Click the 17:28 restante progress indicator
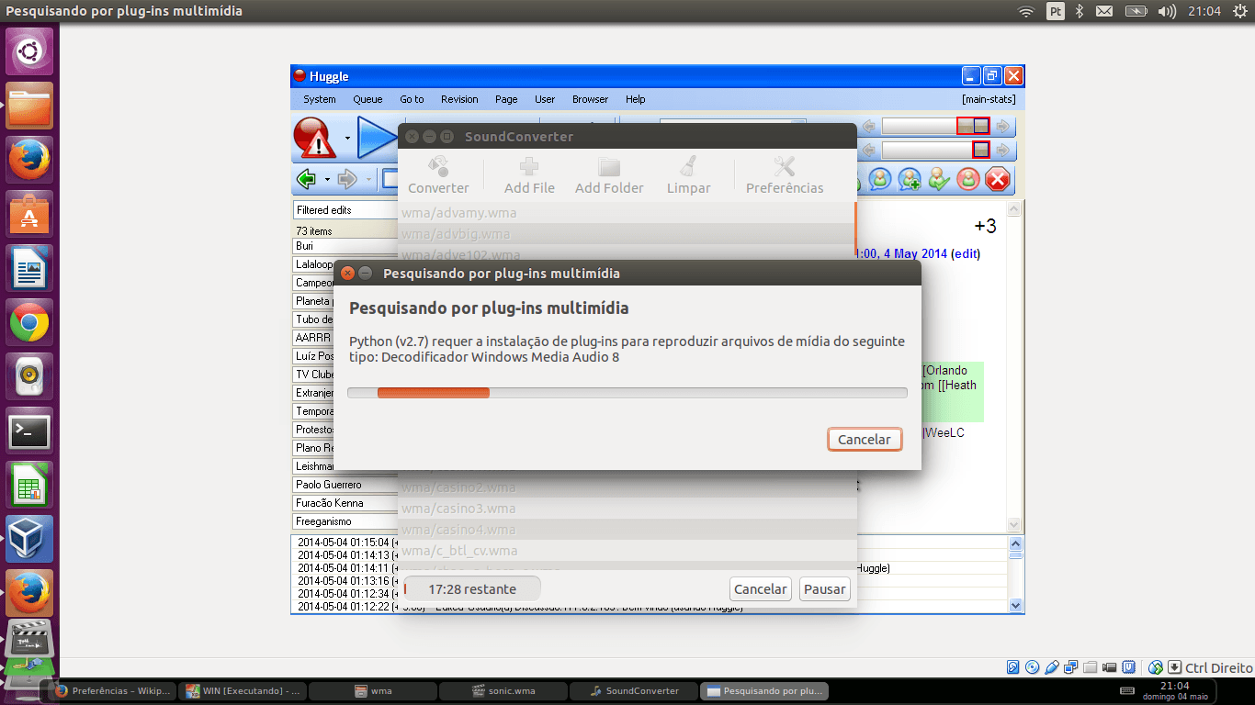Viewport: 1255px width, 705px height. [x=472, y=589]
